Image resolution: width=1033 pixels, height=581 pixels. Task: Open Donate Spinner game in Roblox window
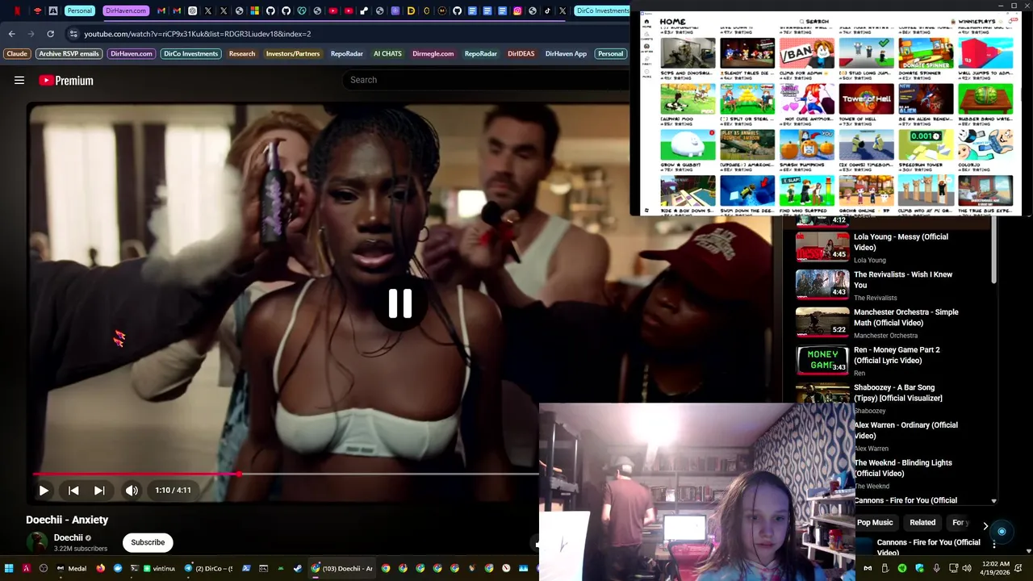point(926,53)
